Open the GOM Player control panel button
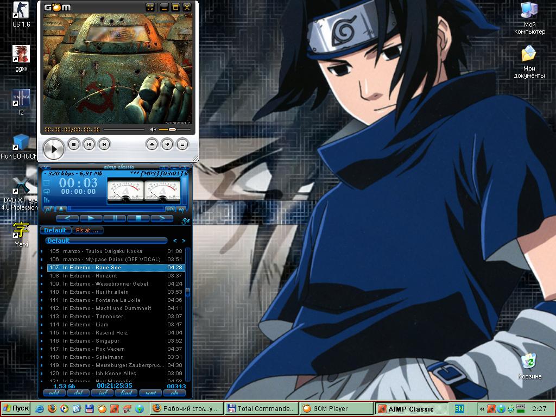 click(x=167, y=144)
